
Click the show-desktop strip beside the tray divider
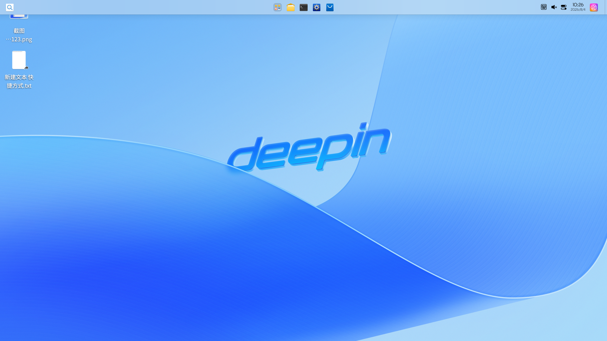606,7
